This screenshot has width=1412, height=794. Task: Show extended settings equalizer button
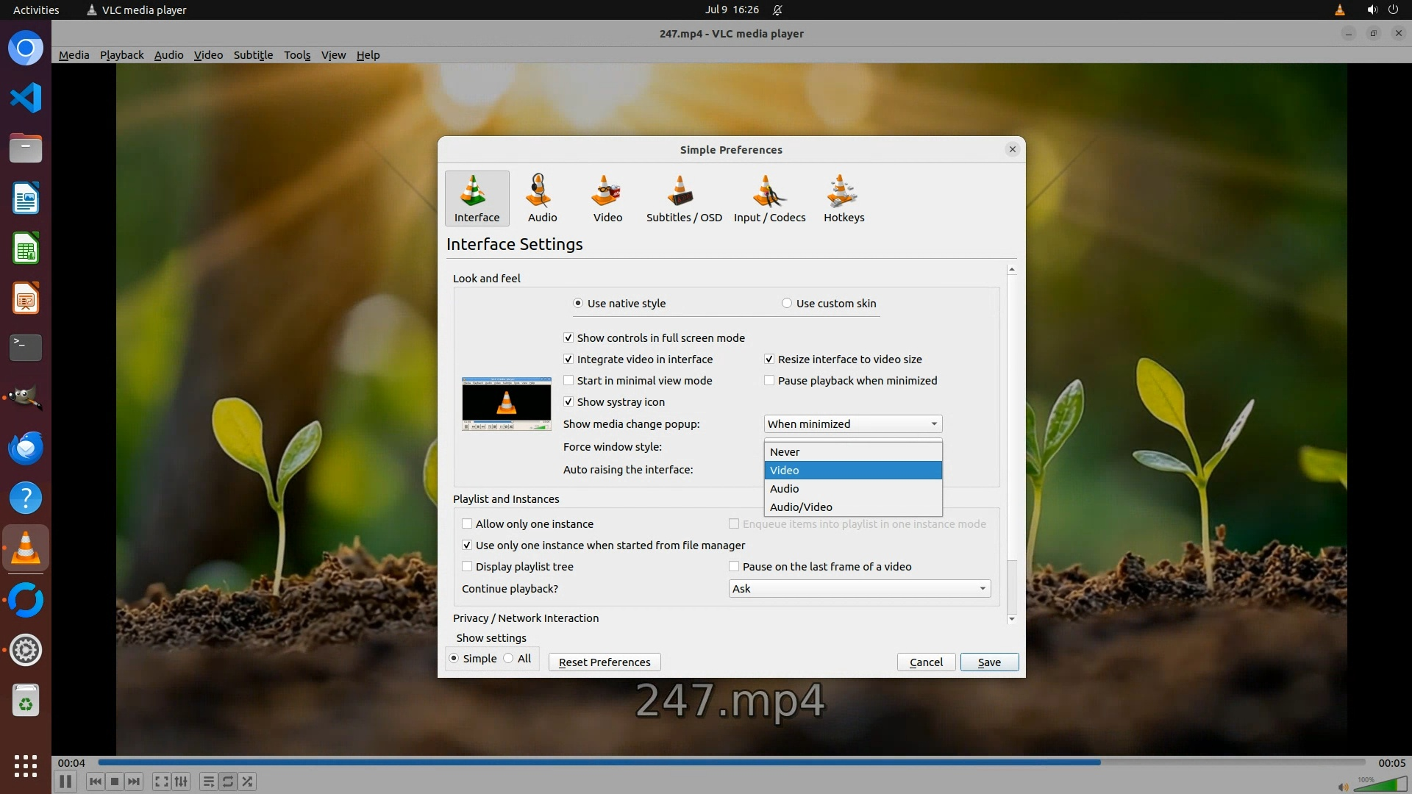[181, 782]
